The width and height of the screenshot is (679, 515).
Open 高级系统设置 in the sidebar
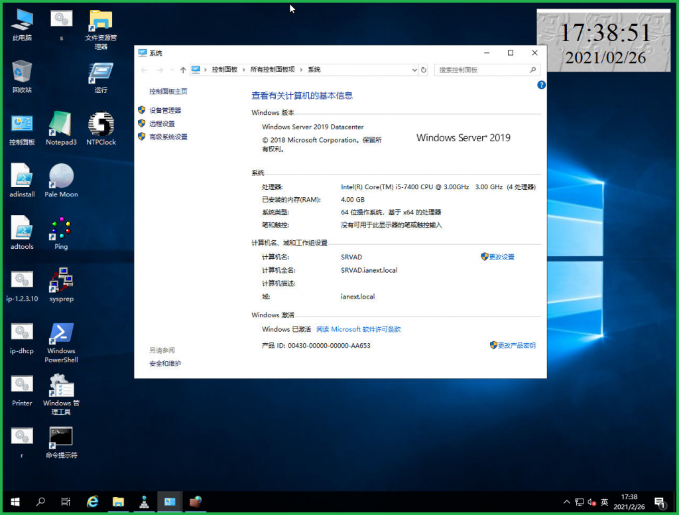[168, 137]
